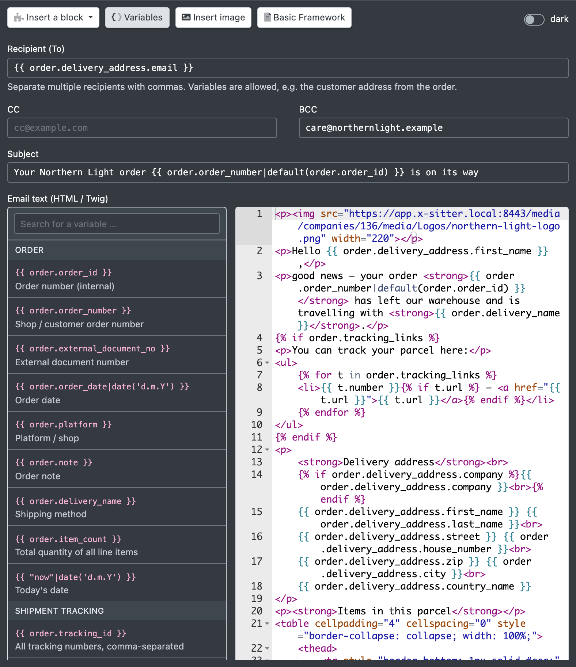Click the Search for a variable box
Viewport: 576px width, 667px height.
tap(117, 224)
